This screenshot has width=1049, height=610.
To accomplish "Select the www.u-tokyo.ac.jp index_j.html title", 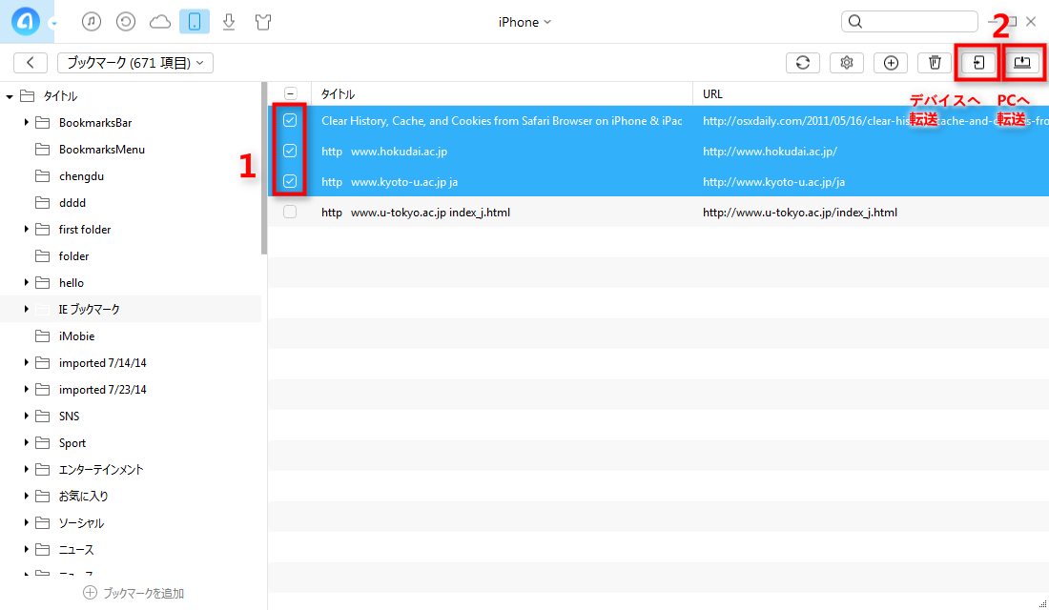I will pyautogui.click(x=416, y=212).
